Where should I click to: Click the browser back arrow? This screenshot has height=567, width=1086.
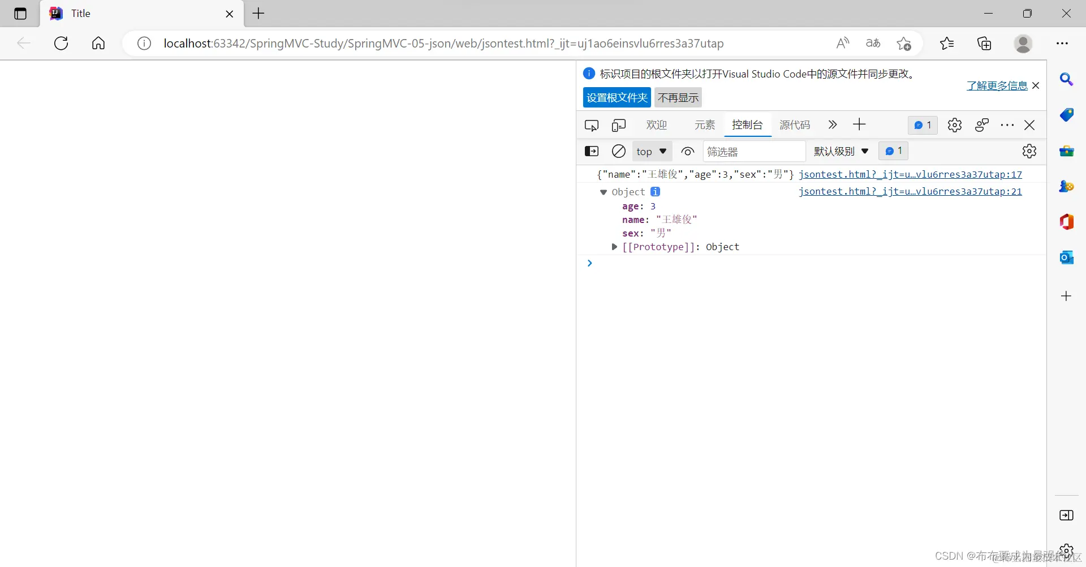tap(23, 43)
